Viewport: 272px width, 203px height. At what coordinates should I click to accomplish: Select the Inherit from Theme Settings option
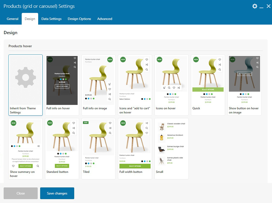(x=25, y=84)
